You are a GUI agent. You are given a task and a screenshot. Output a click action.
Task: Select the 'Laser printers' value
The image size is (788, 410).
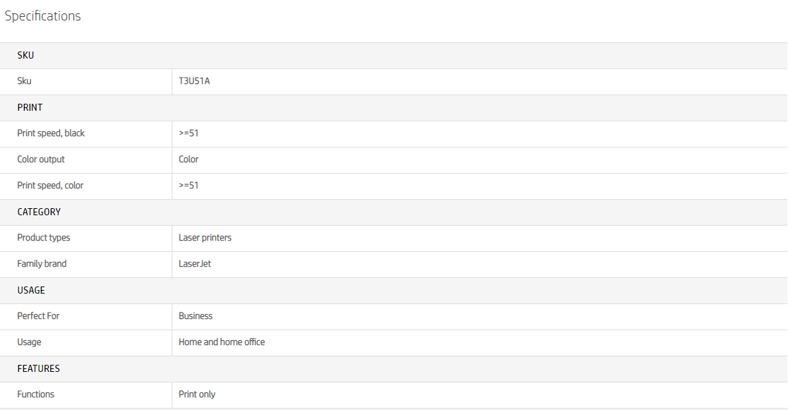point(205,238)
